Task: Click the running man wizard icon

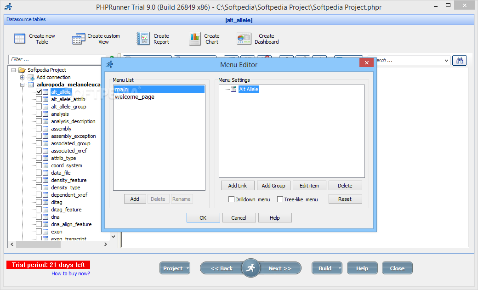Action: tap(250, 268)
